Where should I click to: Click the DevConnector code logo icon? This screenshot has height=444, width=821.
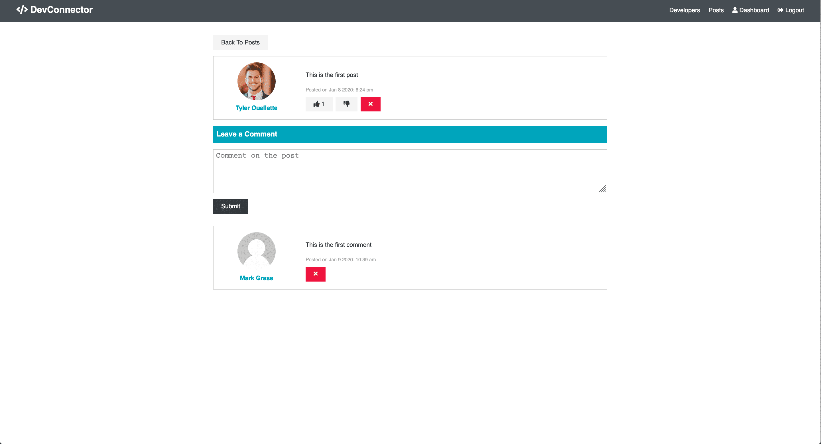(22, 10)
